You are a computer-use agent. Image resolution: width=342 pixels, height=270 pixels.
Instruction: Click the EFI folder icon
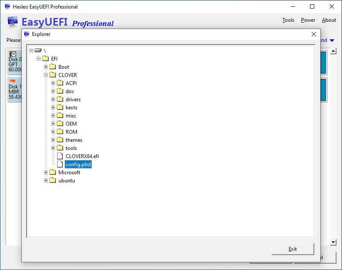coord(45,59)
